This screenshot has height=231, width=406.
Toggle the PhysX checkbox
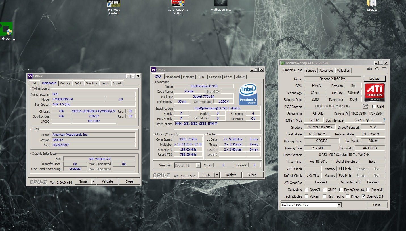coord(348,196)
